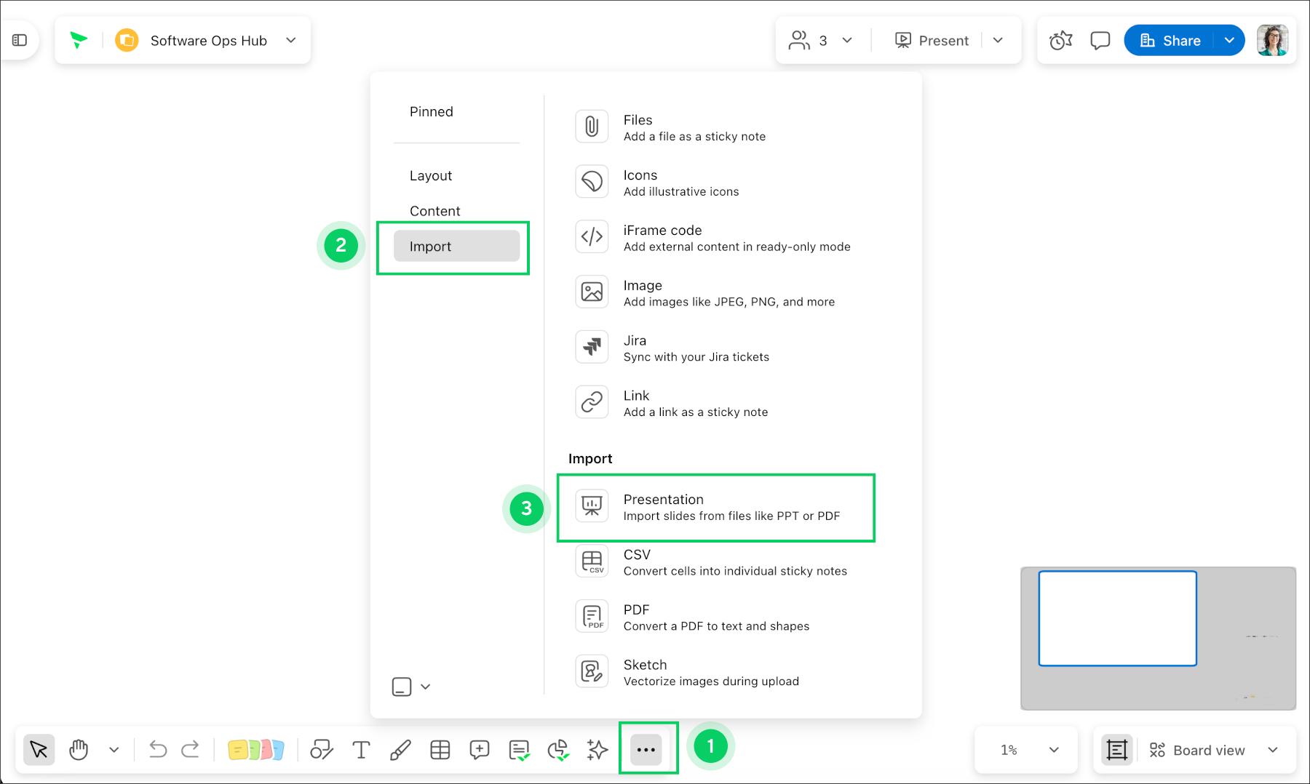
Task: Click the frames icon near Board view
Action: coord(1117,750)
